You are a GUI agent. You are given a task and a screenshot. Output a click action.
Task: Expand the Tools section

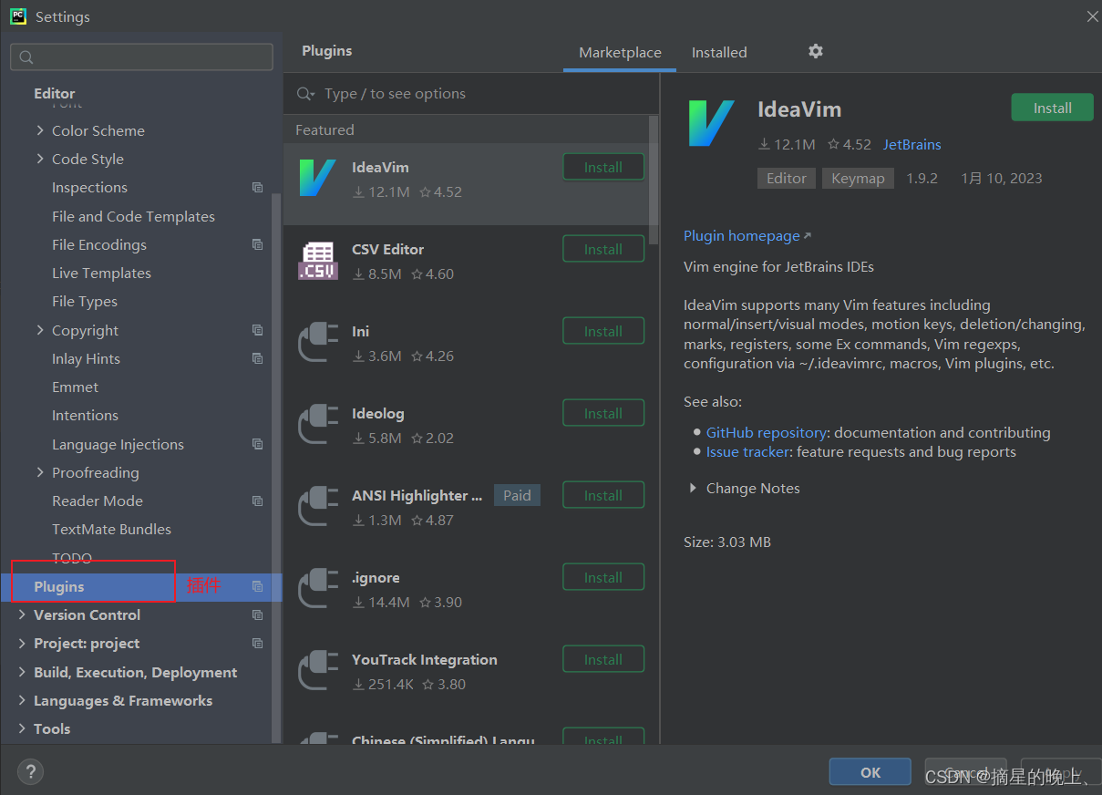[22, 728]
